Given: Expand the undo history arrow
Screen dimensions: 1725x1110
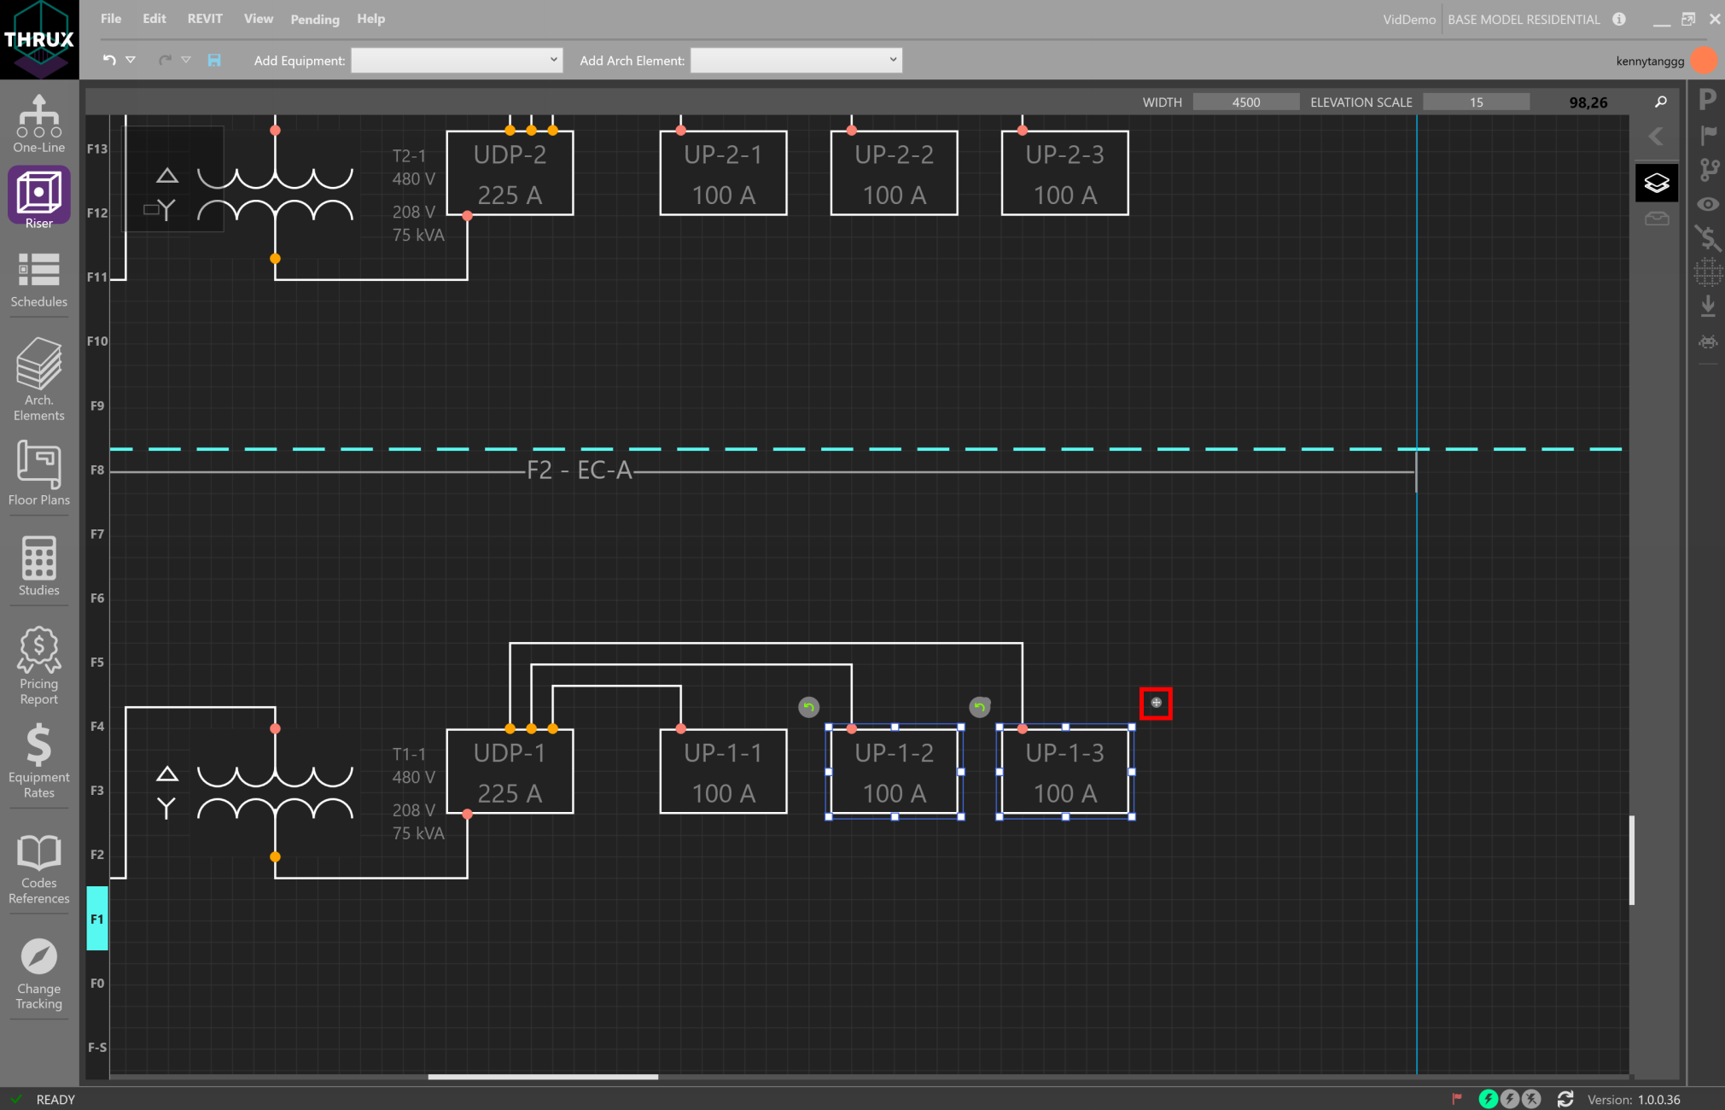Looking at the screenshot, I should pos(131,60).
